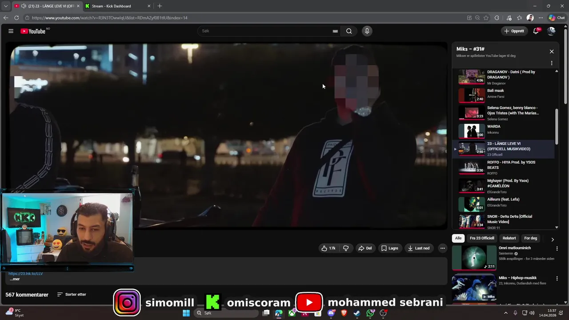Show hidden system tray icons chevron
Viewport: 569px width, 320px height.
coord(505,313)
